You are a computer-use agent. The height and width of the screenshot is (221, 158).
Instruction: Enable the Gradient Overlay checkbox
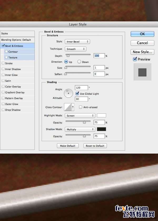click(3, 92)
